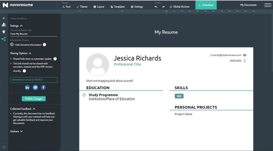The height and width of the screenshot is (151, 273).
Task: Share resume on Twitter
Action: [35, 87]
